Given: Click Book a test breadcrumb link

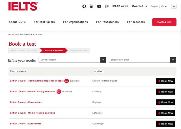Looking at the screenshot, I should (38, 34).
